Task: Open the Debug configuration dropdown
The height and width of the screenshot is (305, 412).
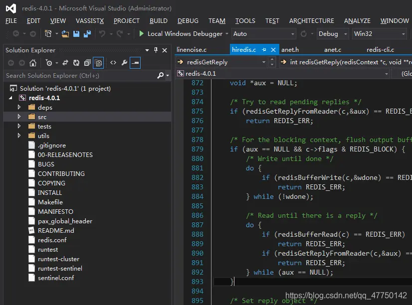Action: tap(333, 34)
